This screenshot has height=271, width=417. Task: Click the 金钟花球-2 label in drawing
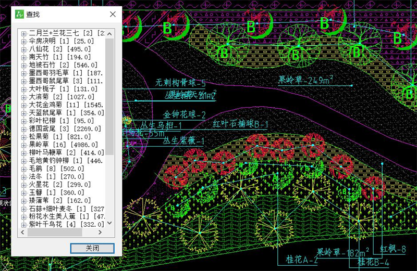185,114
